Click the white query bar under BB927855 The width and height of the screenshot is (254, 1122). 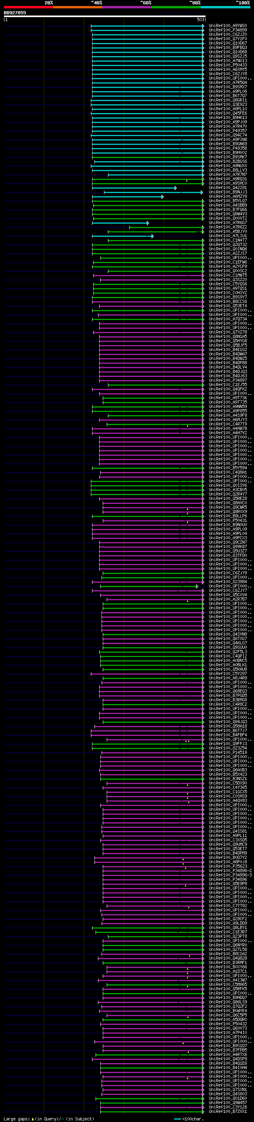click(x=105, y=16)
